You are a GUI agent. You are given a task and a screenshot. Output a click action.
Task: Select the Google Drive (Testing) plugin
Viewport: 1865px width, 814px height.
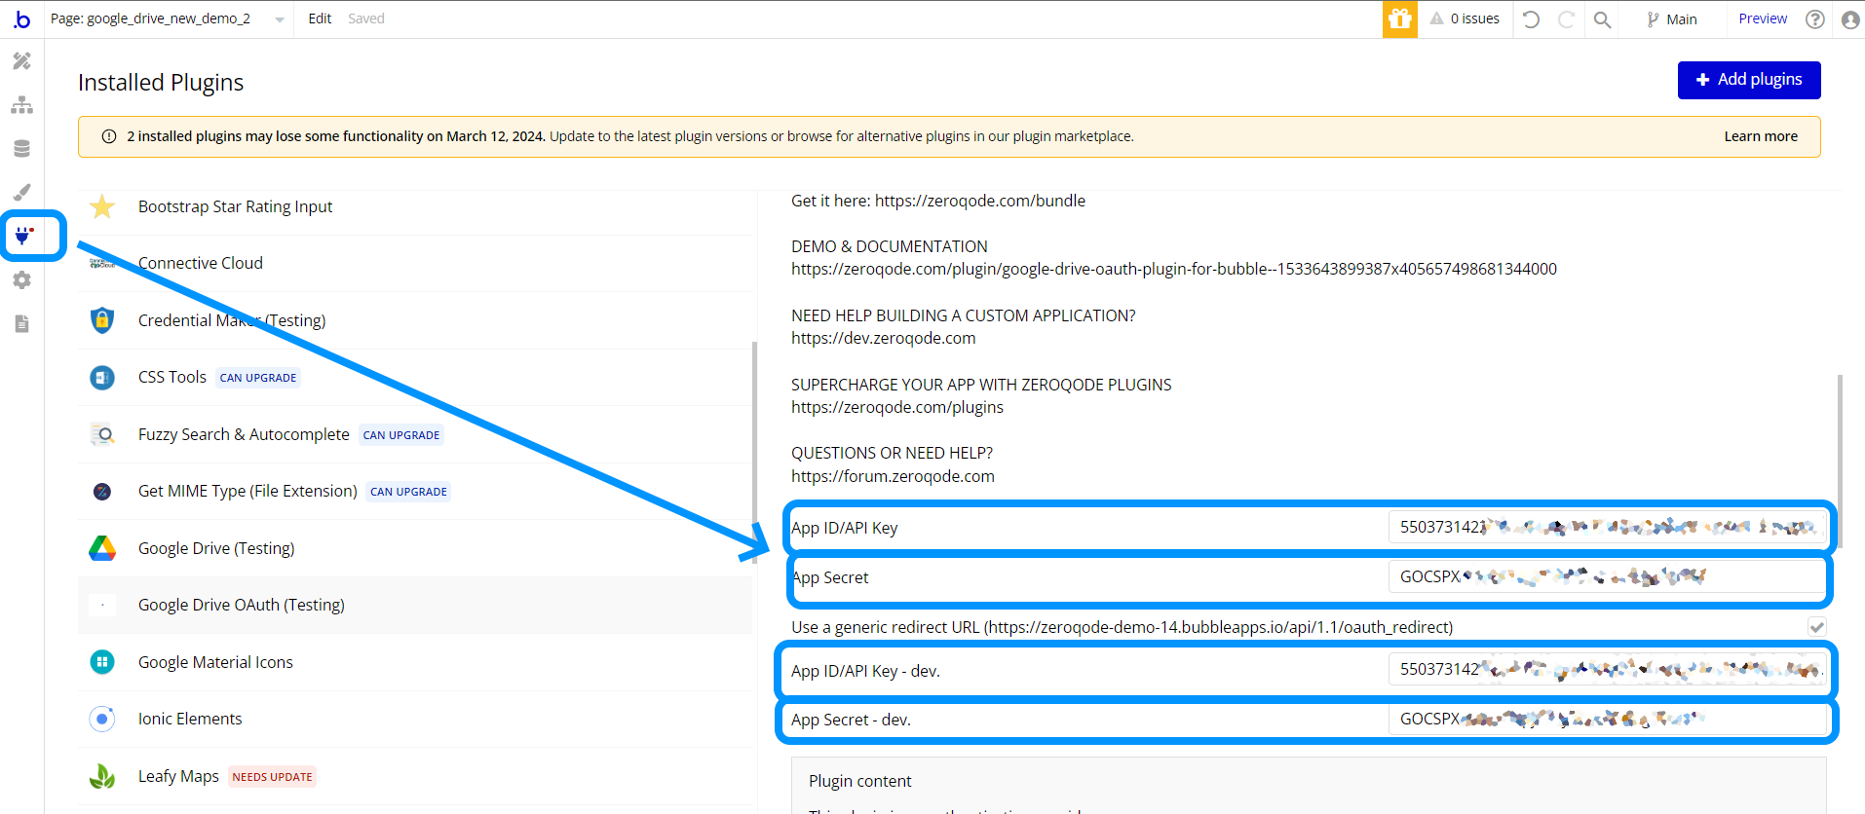414,548
